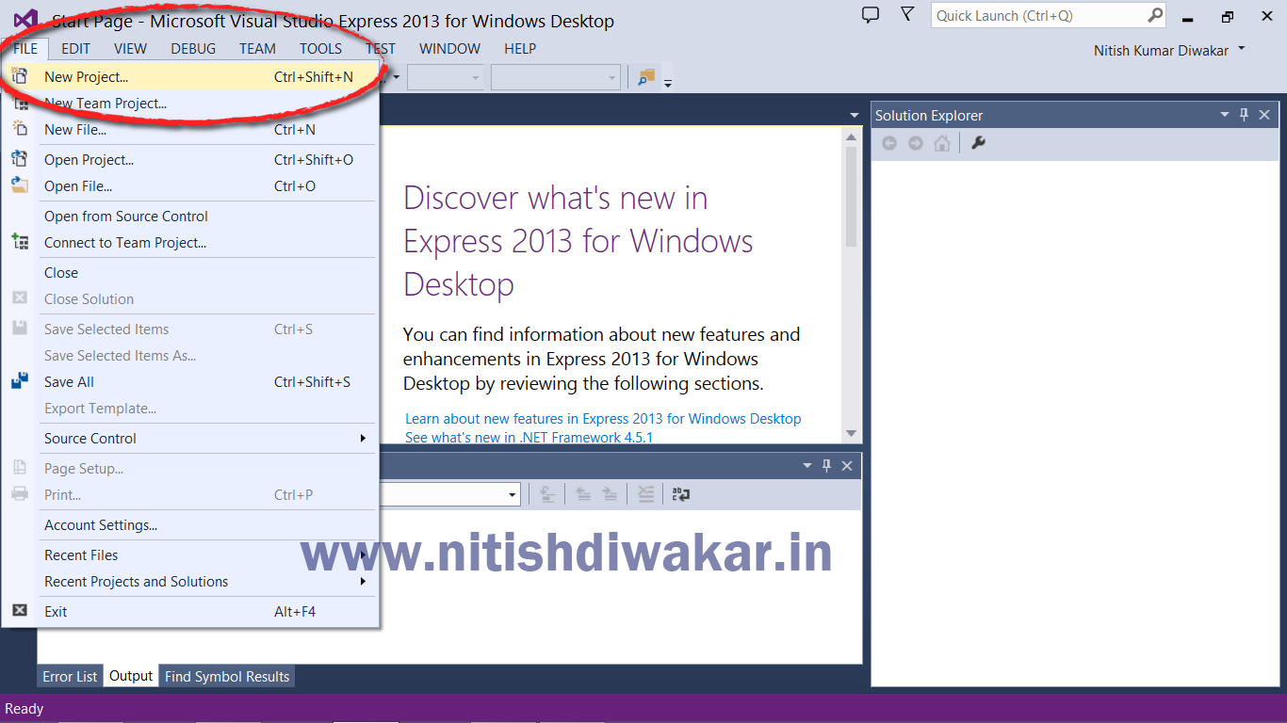Open Output panel window position dropdown
This screenshot has height=723, width=1287.
(x=807, y=466)
